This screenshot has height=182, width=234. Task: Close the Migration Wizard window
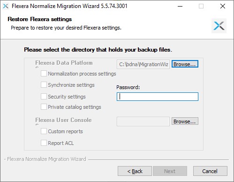[x=223, y=6]
